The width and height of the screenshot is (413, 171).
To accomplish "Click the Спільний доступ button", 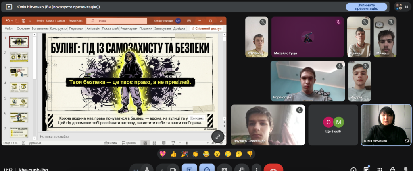I will [206, 28].
